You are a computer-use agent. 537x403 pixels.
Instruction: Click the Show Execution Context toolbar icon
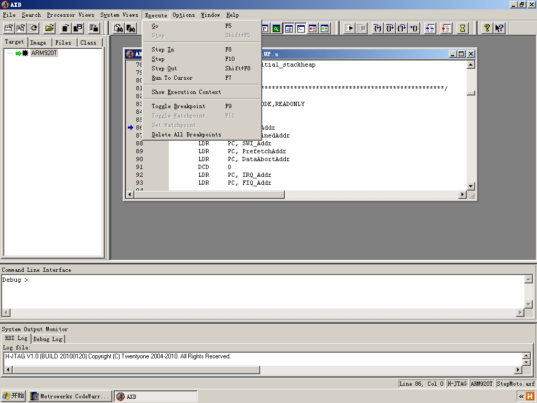430,28
